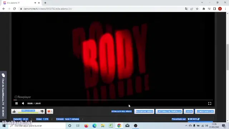
Task: Switch to Chrome in the taskbar
Action: pyautogui.click(x=119, y=126)
